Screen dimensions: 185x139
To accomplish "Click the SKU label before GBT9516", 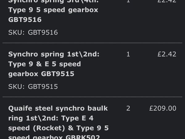I will [16, 32].
